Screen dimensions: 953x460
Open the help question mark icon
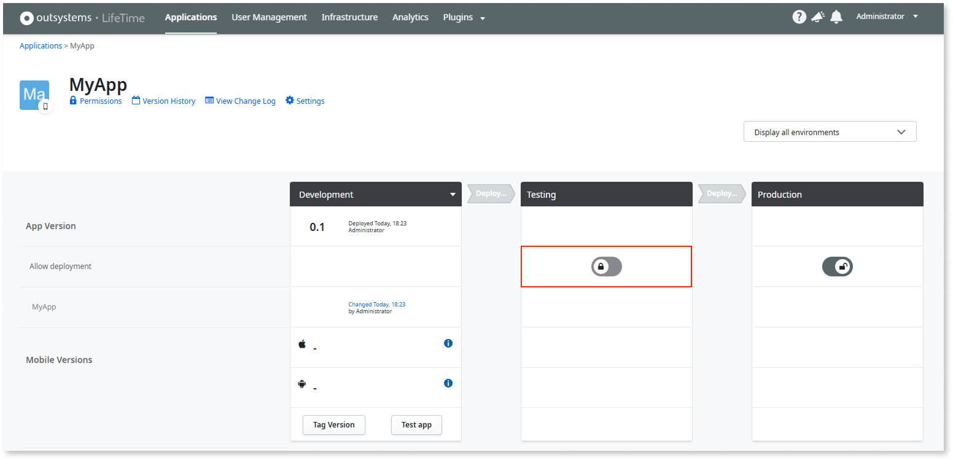pos(799,17)
